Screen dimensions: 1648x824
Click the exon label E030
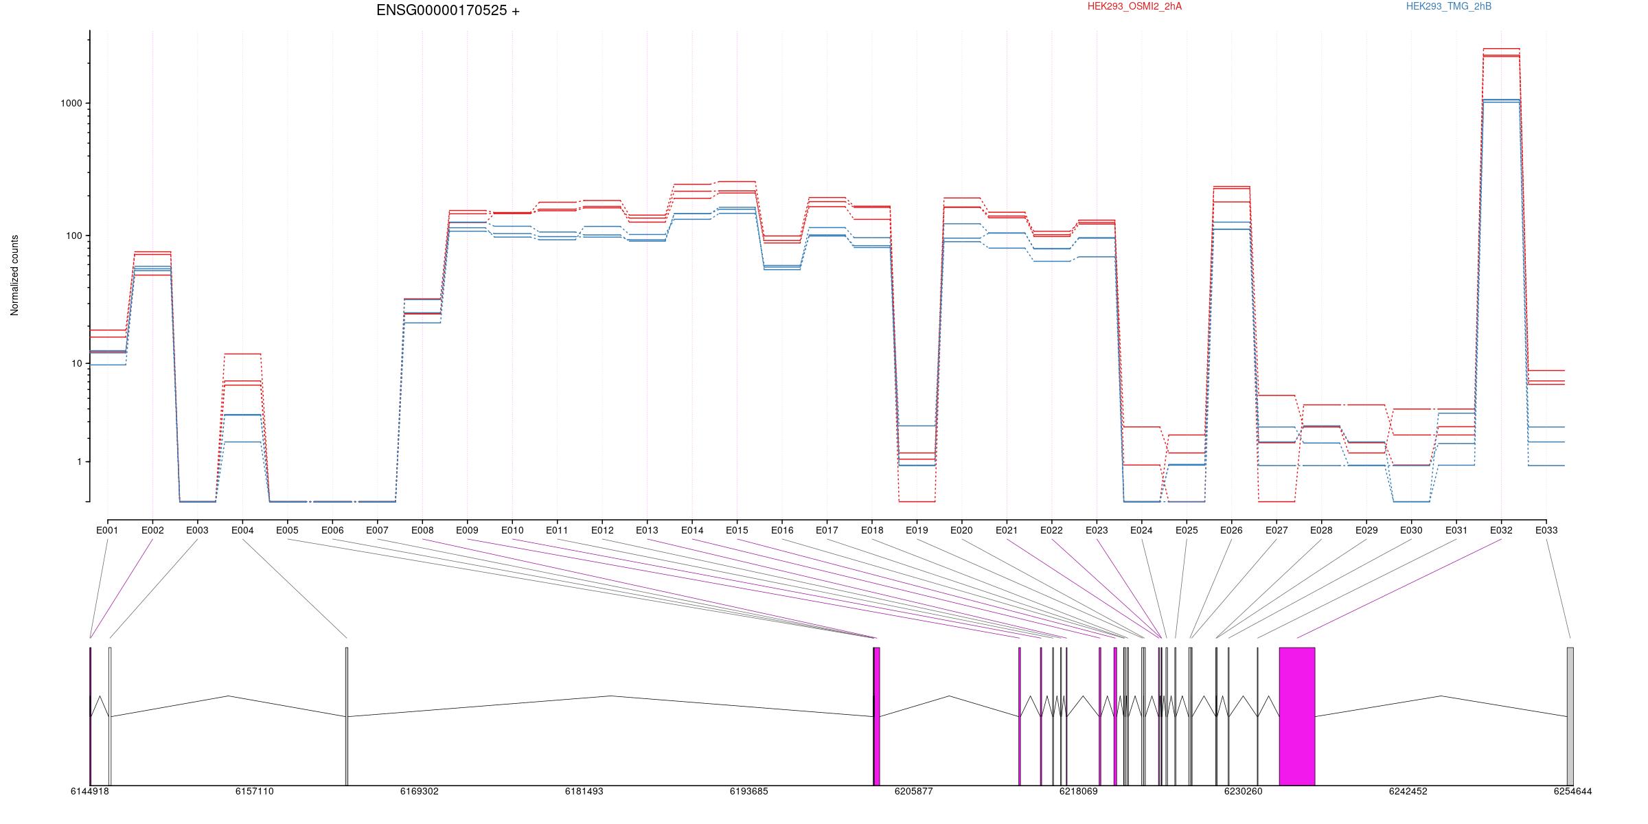click(x=1411, y=530)
